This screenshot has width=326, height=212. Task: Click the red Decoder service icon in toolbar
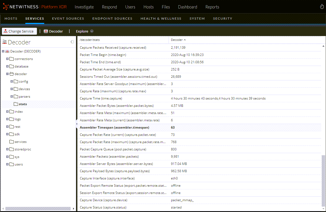pos(46,31)
